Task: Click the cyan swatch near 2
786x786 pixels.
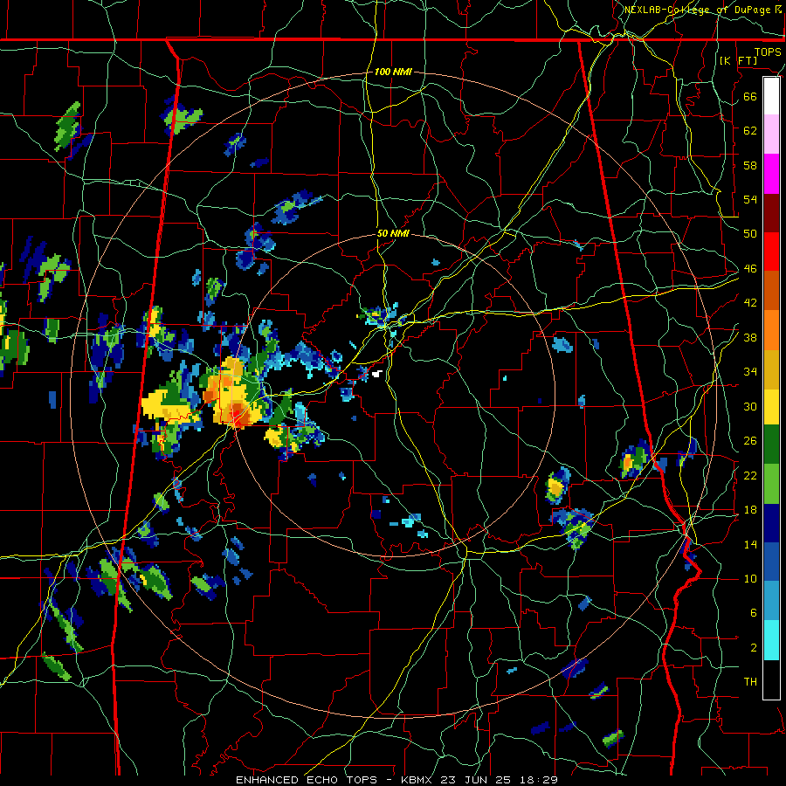Action: [771, 641]
